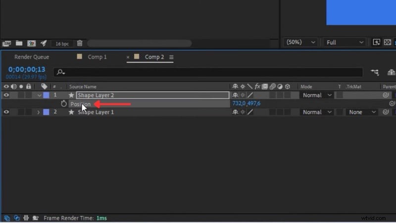Image resolution: width=396 pixels, height=223 pixels.
Task: Click the Interpret Footage icon in project panel
Action: pyautogui.click(x=6, y=44)
